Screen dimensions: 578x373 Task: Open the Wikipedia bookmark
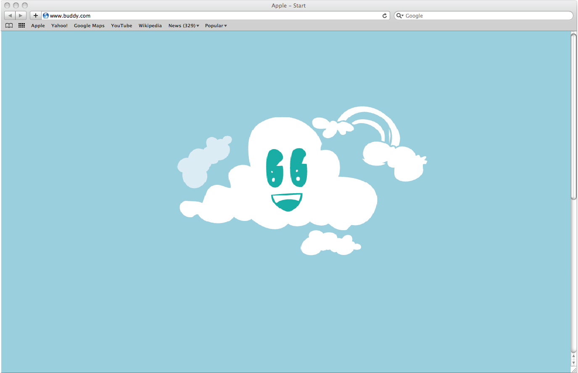(x=150, y=26)
